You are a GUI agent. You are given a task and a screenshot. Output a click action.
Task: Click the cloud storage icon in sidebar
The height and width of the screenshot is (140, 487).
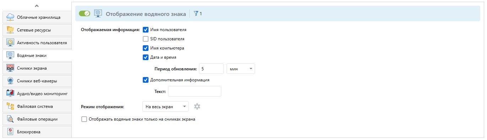tap(10, 17)
